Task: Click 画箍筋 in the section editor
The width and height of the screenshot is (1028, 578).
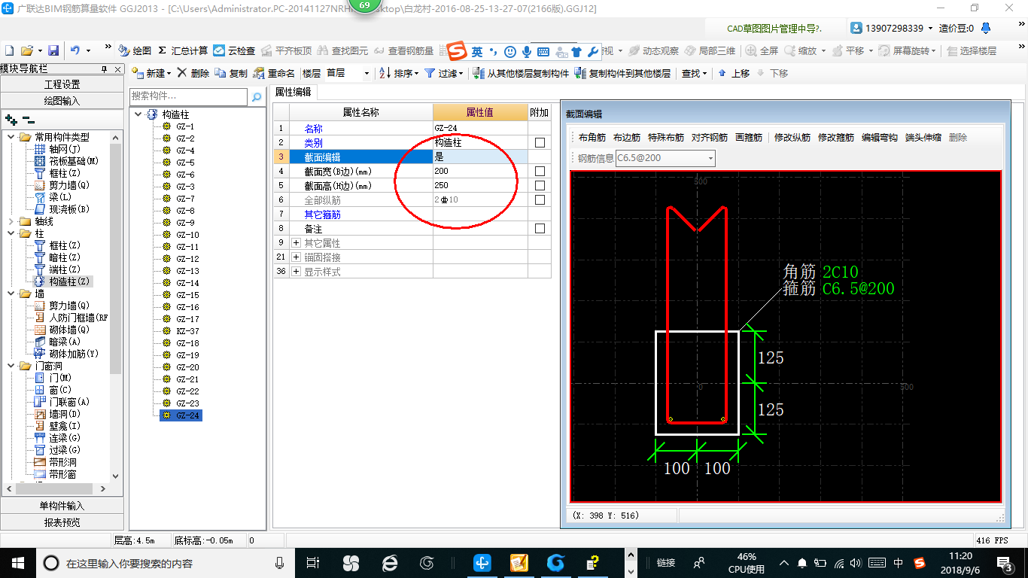Action: (x=749, y=138)
